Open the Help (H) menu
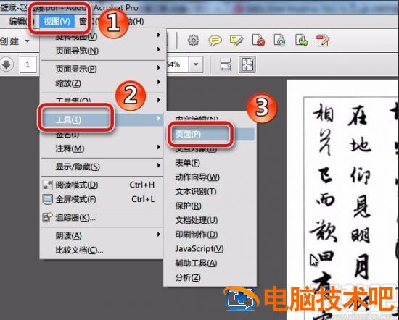This screenshot has height=320, width=399. pyautogui.click(x=136, y=21)
